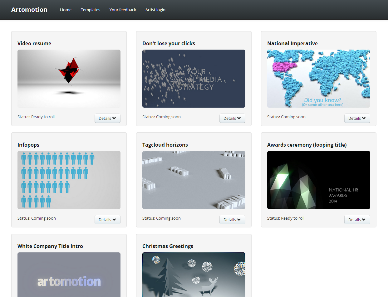The image size is (388, 297).
Task: Open the Your feedback page
Action: (123, 10)
